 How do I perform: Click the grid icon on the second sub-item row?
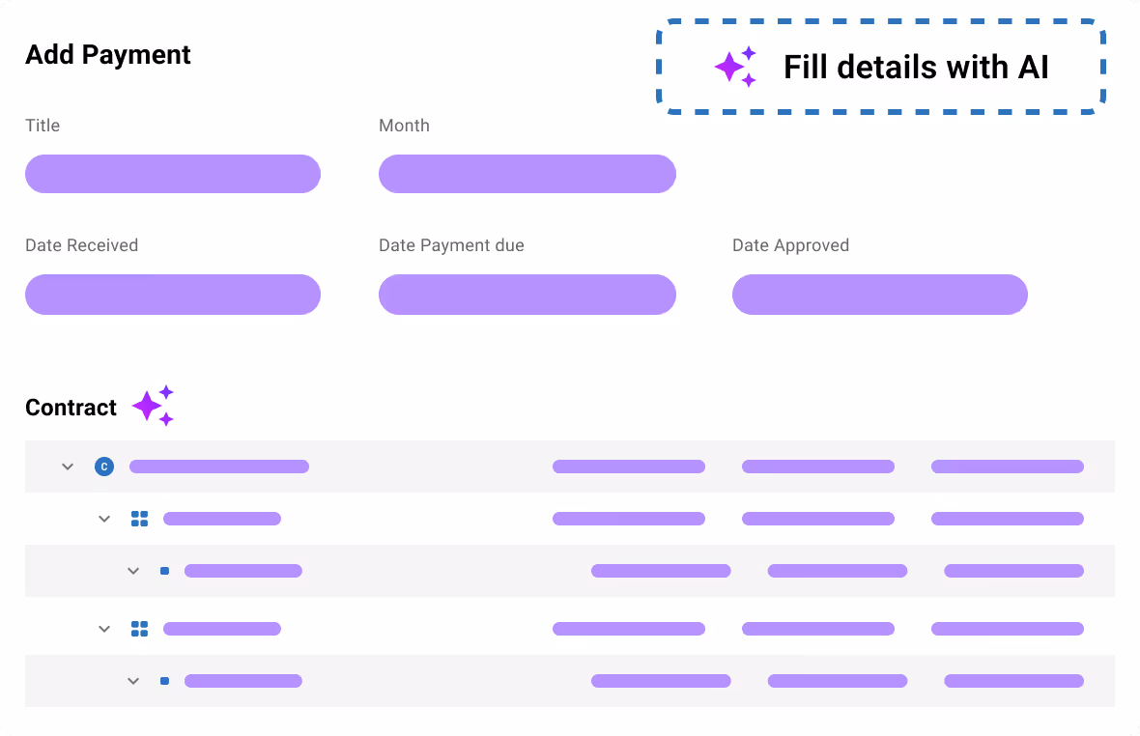(x=139, y=628)
